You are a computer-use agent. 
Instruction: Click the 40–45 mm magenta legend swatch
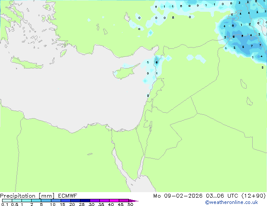114,201
